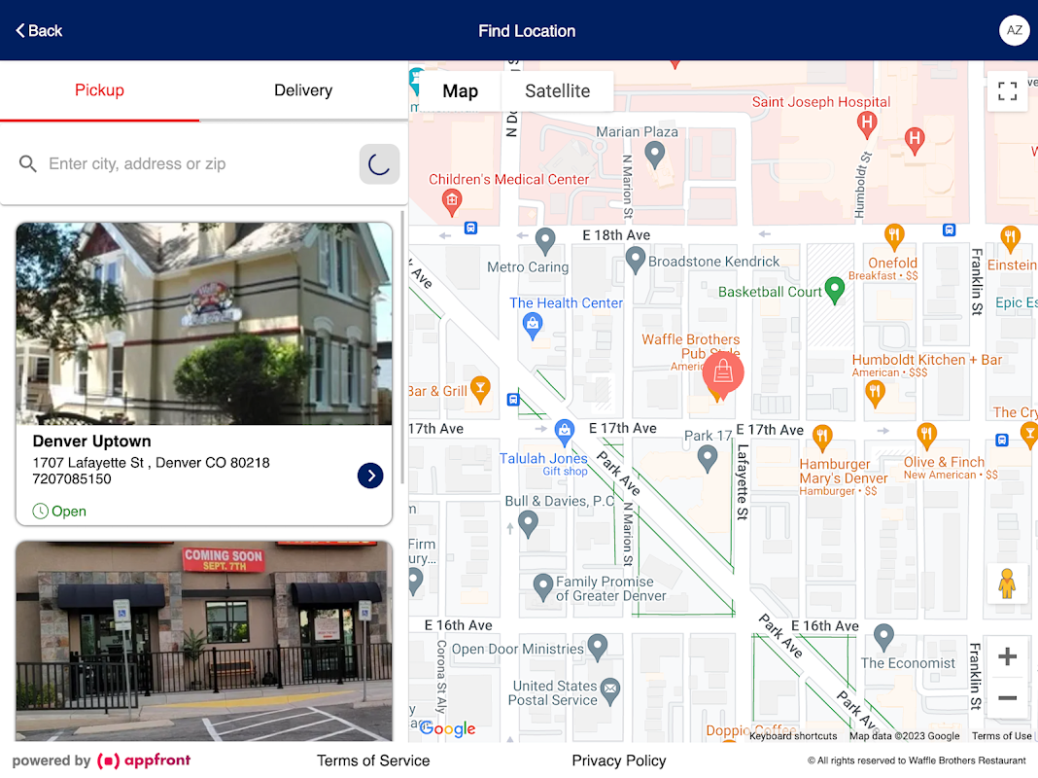Open the Google logo link
The width and height of the screenshot is (1038, 778).
pyautogui.click(x=447, y=728)
